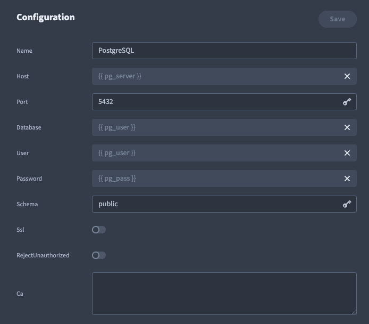Enable the RejectUnauthorized toggle
Image resolution: width=369 pixels, height=324 pixels.
coord(99,255)
